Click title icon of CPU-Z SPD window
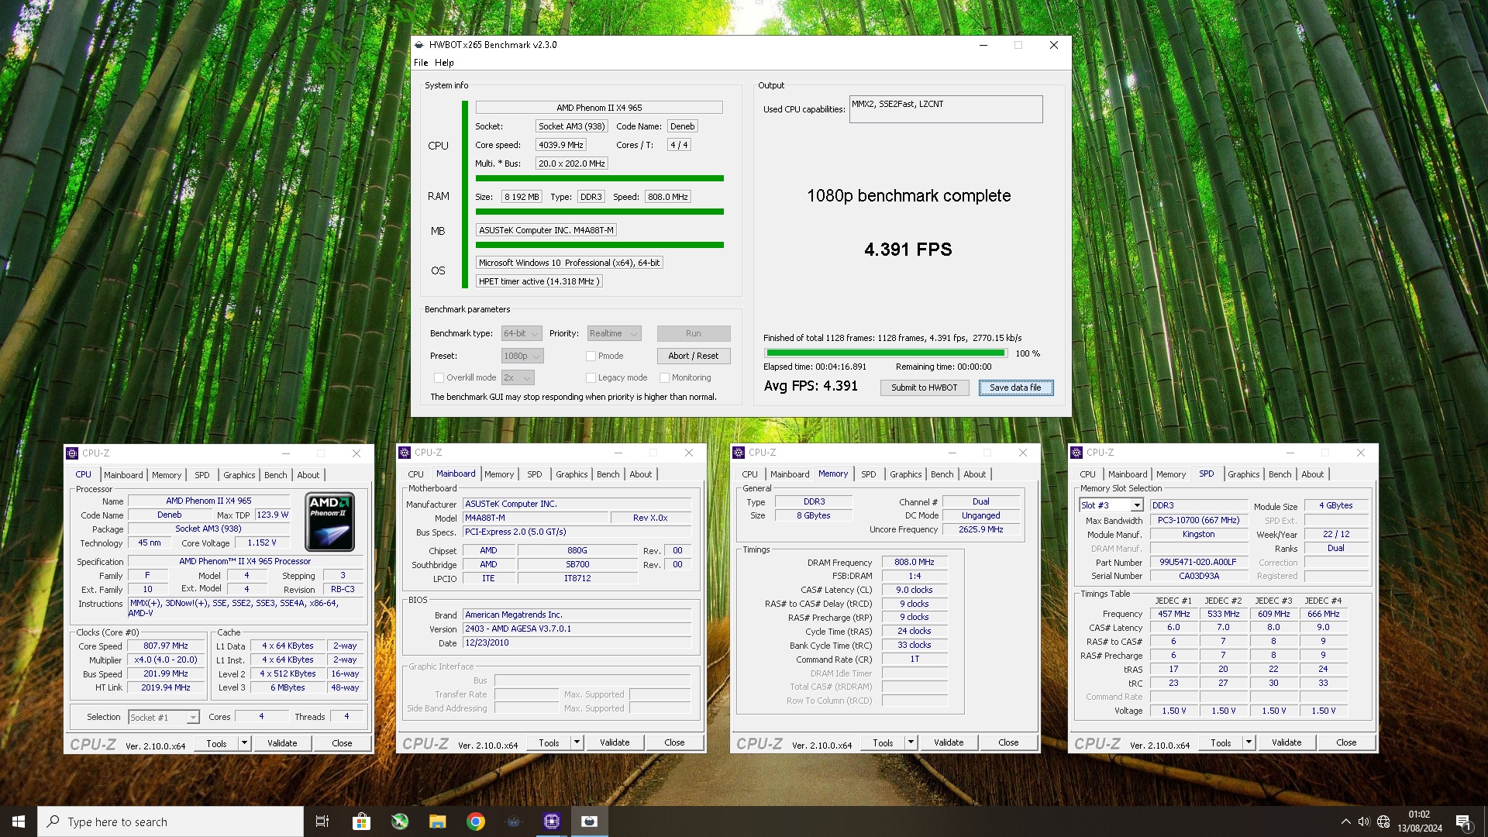This screenshot has height=837, width=1488. (1076, 453)
